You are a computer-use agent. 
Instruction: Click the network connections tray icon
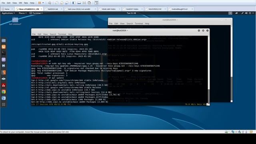tap(236, 13)
